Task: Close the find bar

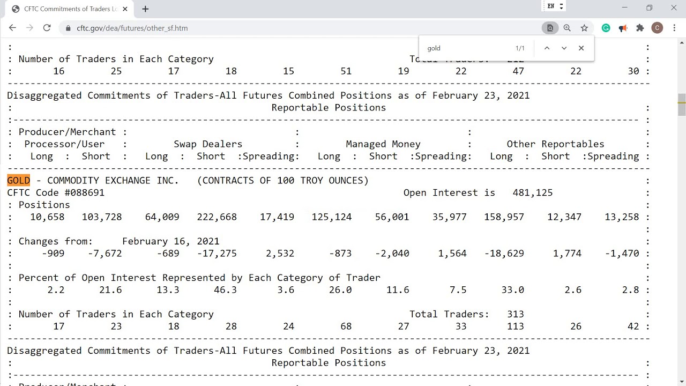Action: (581, 48)
